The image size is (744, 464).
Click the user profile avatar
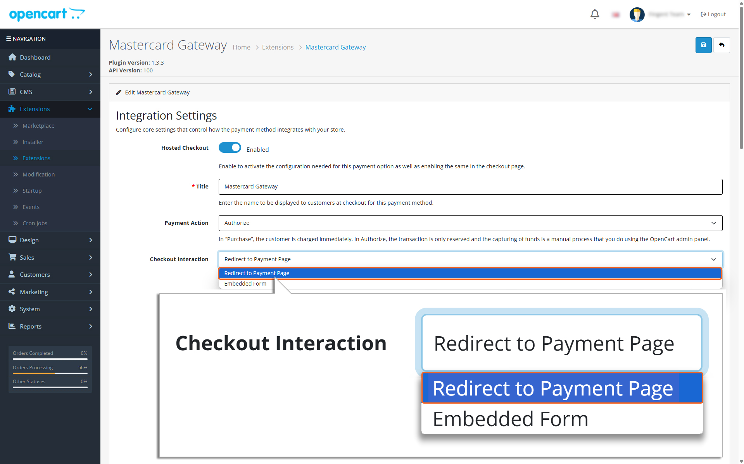pyautogui.click(x=637, y=14)
